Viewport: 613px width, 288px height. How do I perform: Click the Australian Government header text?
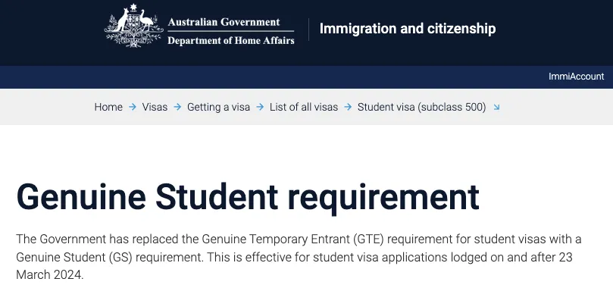coord(224,22)
